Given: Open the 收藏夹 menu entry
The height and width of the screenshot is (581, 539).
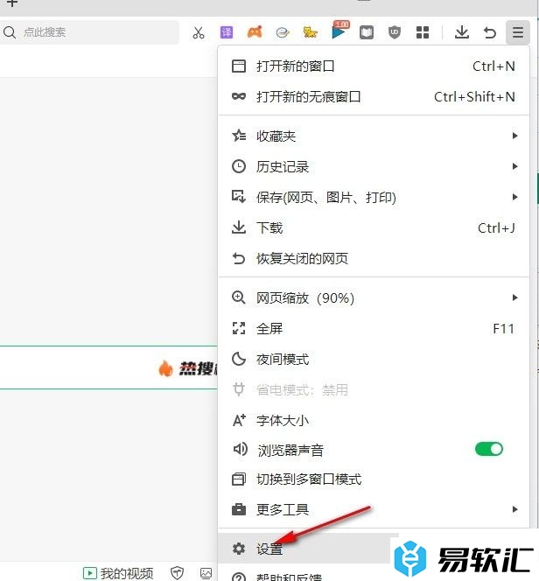Looking at the screenshot, I should tap(374, 136).
